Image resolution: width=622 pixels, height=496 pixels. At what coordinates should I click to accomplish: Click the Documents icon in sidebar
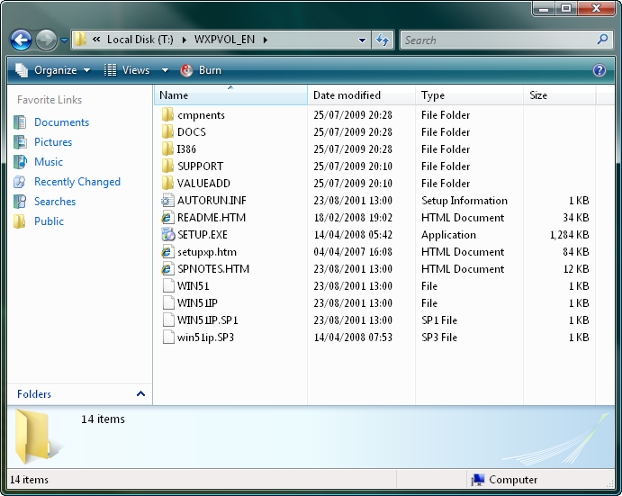(20, 122)
